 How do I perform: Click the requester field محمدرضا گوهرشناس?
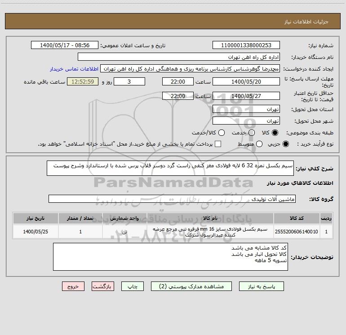(x=190, y=69)
